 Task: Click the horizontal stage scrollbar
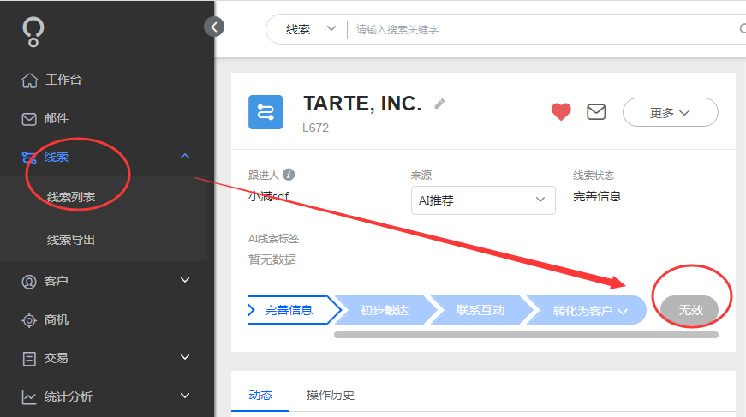(x=526, y=335)
